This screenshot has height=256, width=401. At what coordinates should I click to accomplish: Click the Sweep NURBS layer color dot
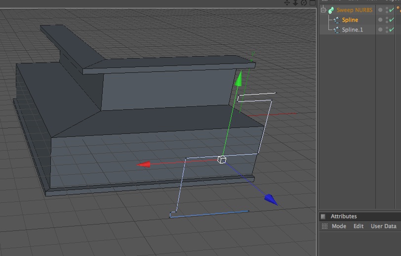[380, 10]
